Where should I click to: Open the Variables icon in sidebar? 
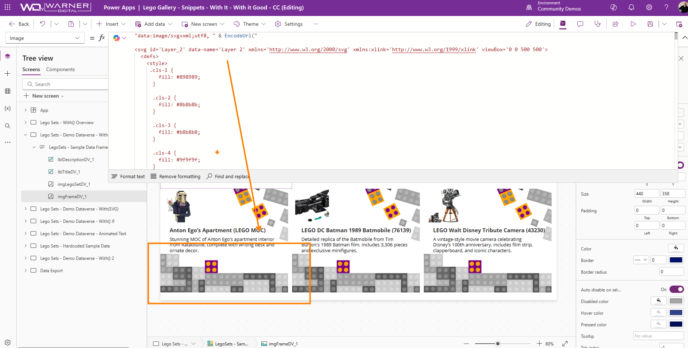(x=8, y=109)
